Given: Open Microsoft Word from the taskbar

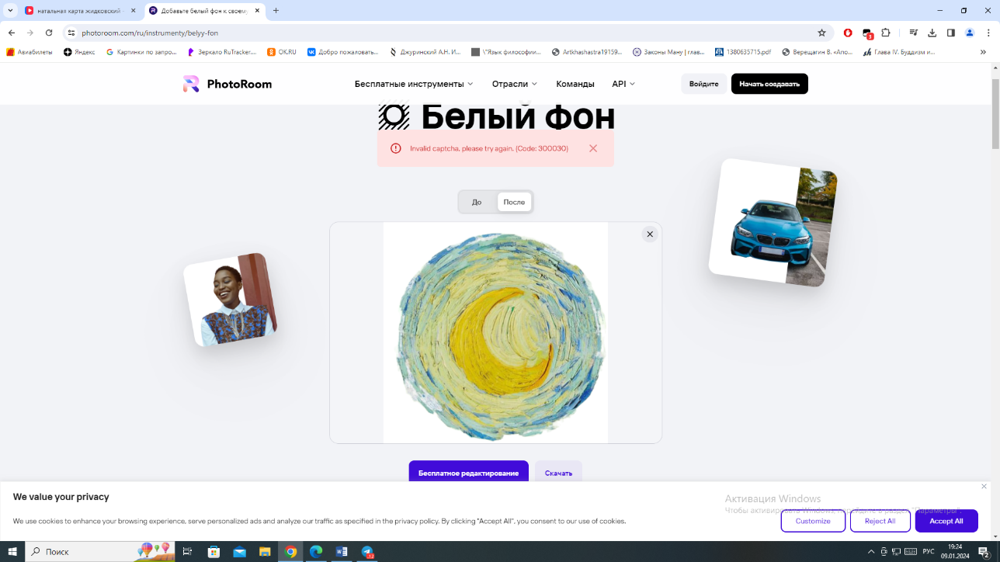Looking at the screenshot, I should [x=342, y=552].
